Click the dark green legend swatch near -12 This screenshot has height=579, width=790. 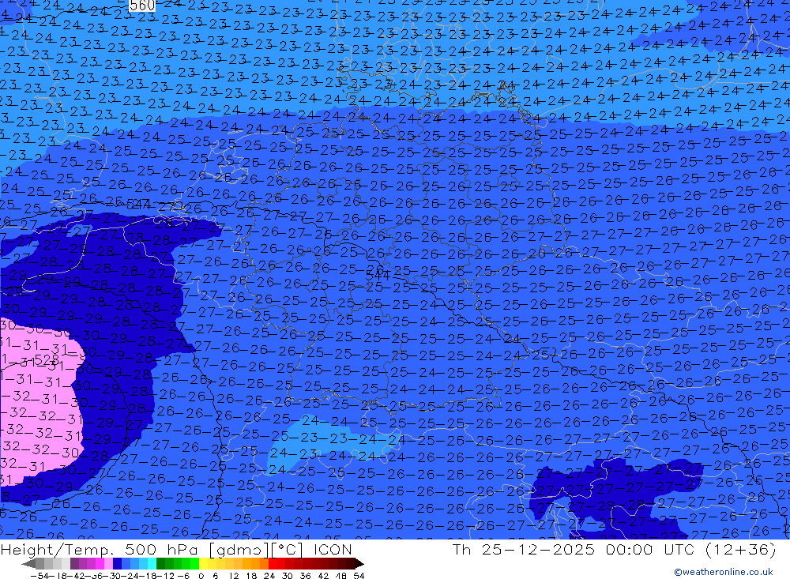(160, 563)
